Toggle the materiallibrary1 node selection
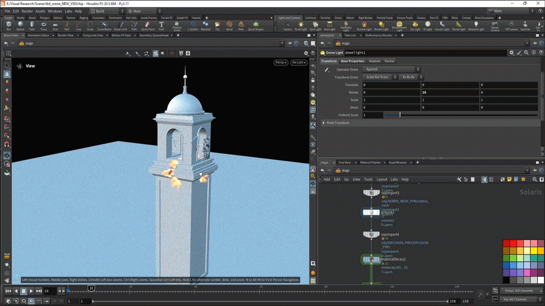 (372, 259)
